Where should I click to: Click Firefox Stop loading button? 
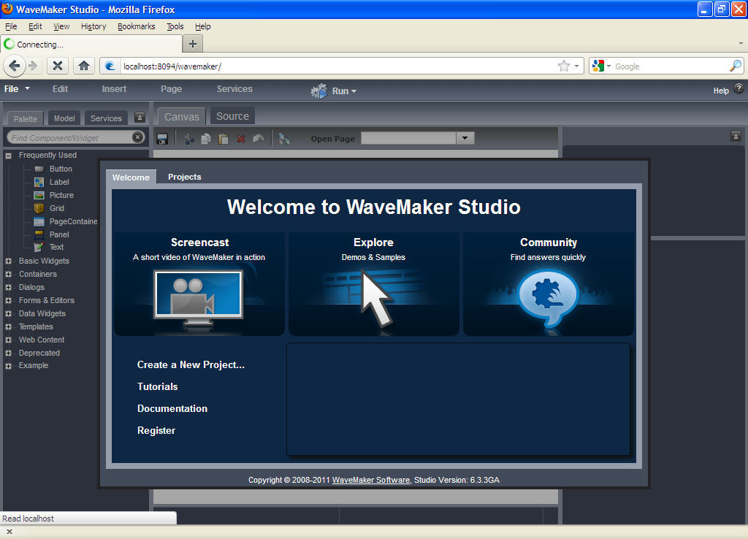coord(58,66)
